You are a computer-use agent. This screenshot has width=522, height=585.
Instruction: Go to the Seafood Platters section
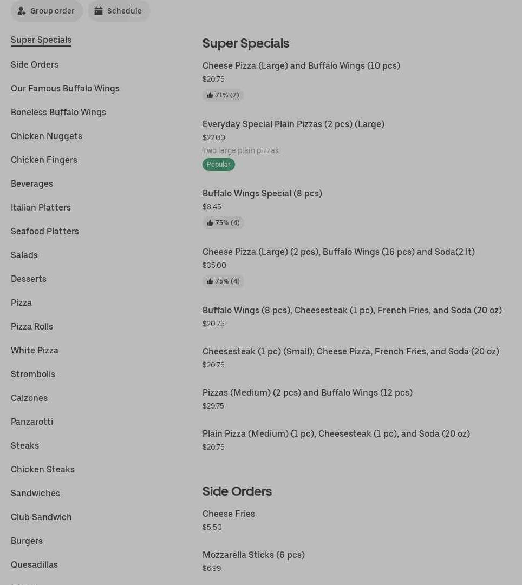(45, 231)
